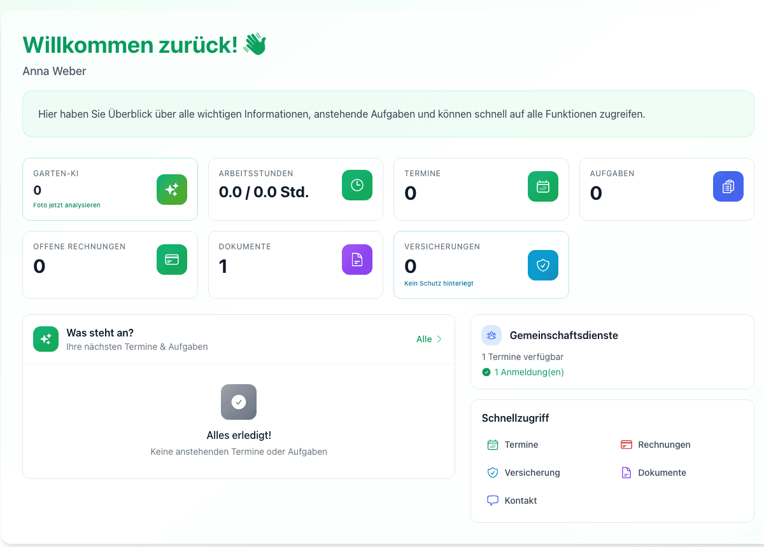Click the sparkle icon beside 'Was steht an?'
This screenshot has height=547, width=764.
click(x=46, y=339)
